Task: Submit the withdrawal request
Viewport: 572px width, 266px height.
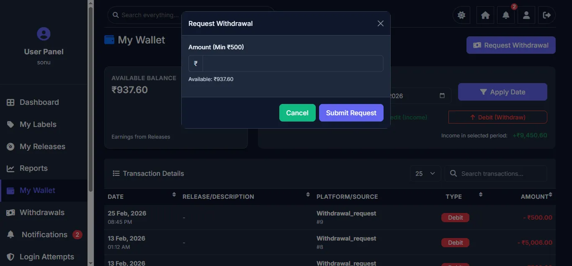Action: (x=351, y=113)
